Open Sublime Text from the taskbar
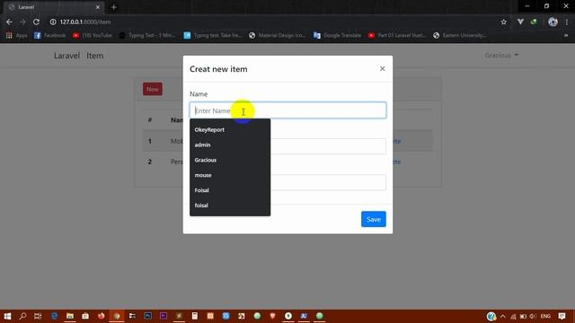Screen dimensions: 575x323 pyautogui.click(x=179, y=316)
